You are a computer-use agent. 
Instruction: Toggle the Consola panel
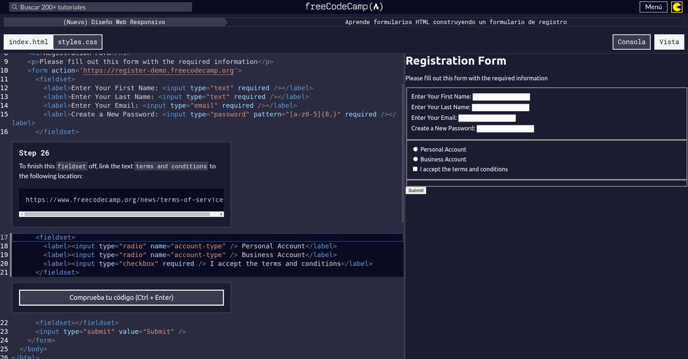[x=632, y=42]
